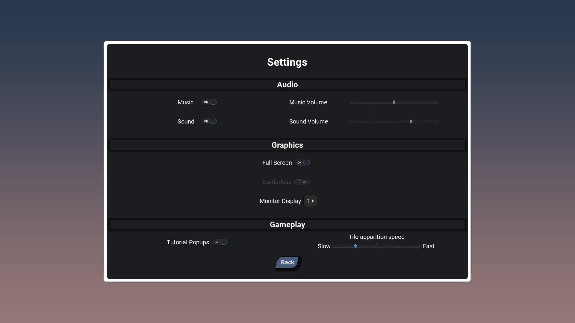Viewport: 575px width, 323px height.
Task: Click the Settings title
Action: point(287,62)
